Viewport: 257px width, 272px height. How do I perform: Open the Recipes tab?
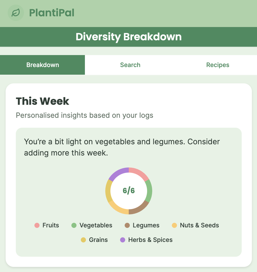[218, 65]
